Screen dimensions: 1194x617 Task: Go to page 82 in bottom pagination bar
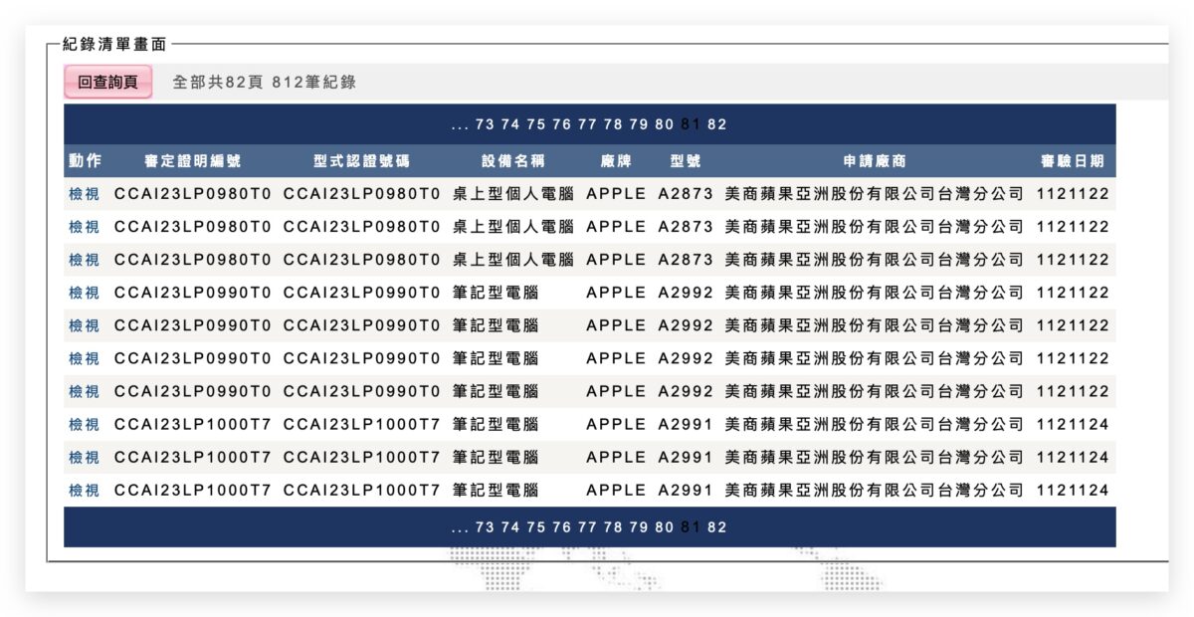click(716, 527)
